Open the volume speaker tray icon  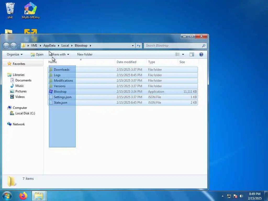coord(241,196)
